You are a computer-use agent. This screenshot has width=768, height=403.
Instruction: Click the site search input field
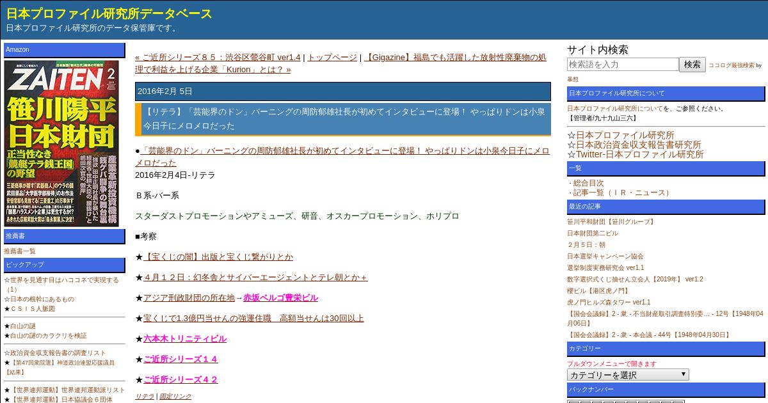pos(623,65)
